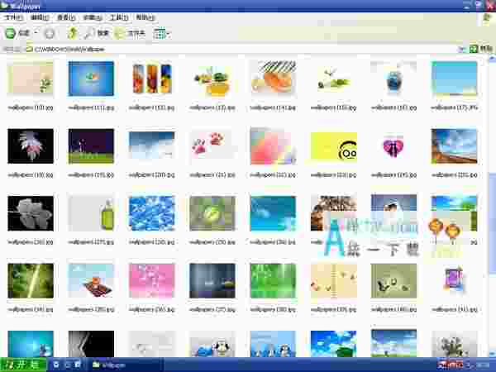Image resolution: width=496 pixels, height=372 pixels.
Task: Select the purple heart wallpaper thumbnail
Action: (x=393, y=147)
